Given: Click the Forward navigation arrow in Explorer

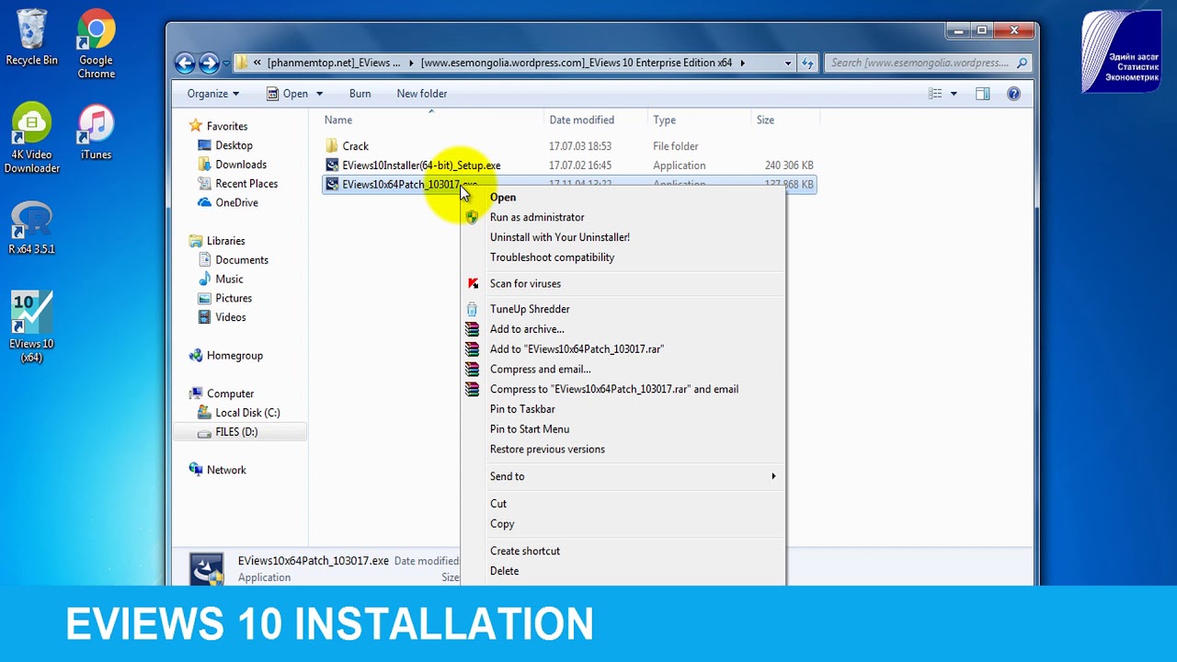Looking at the screenshot, I should 209,63.
